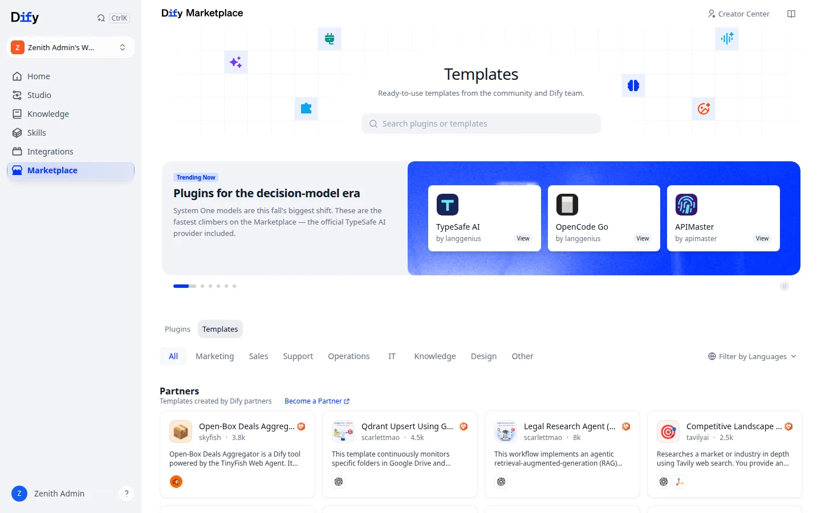Select the All category tab
Viewport: 821px width, 513px height.
click(173, 356)
